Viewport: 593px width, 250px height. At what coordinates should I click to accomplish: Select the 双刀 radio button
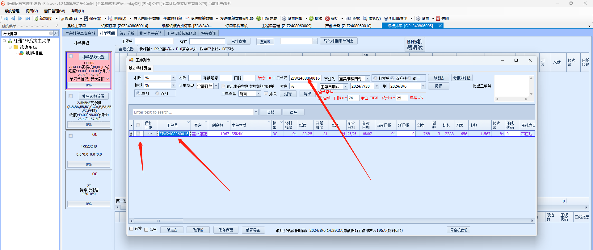158,94
